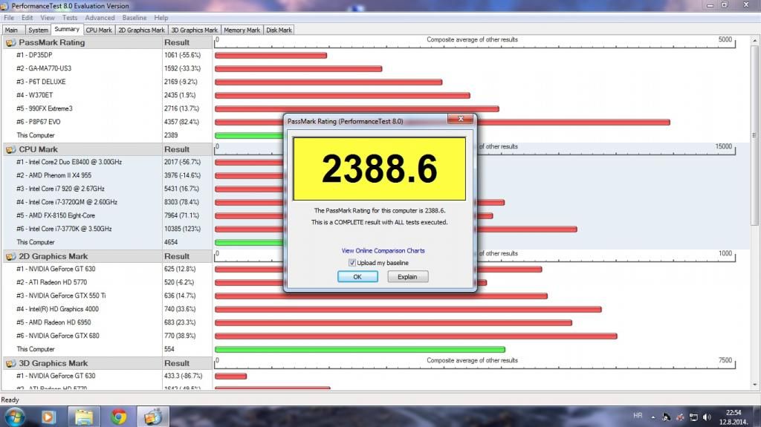761x427 pixels.
Task: Click the P8P67 EVO red result bar
Action: 574,123
